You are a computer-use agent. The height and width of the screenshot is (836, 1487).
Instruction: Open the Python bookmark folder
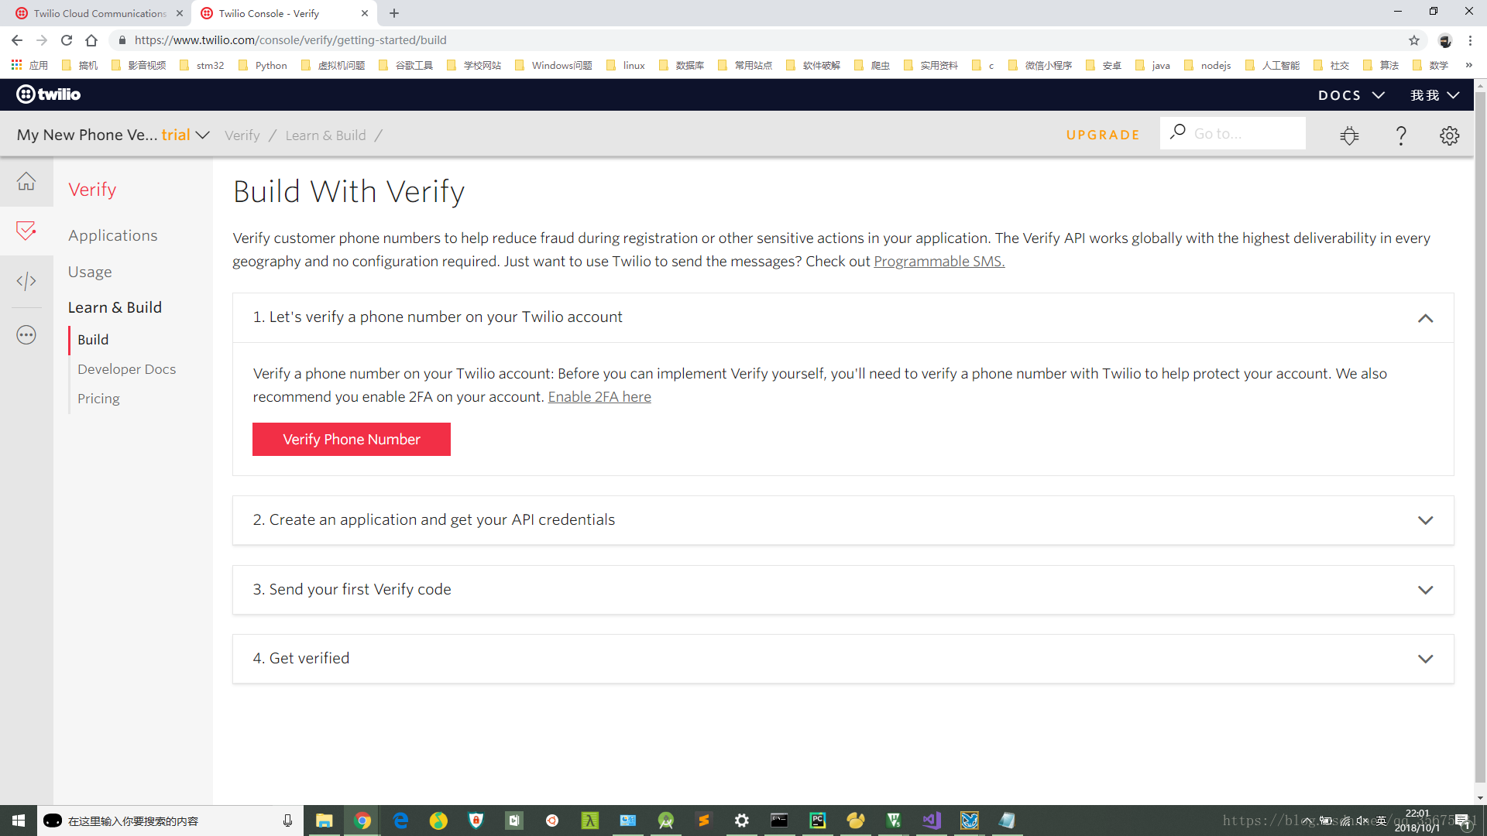(263, 65)
